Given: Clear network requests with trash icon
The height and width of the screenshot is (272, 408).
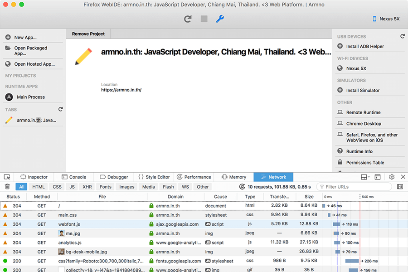Looking at the screenshot, I should (8, 187).
